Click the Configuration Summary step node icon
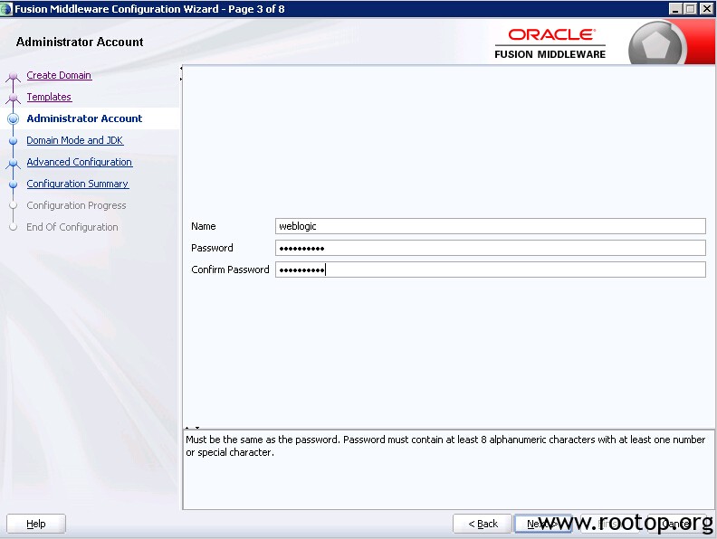The height and width of the screenshot is (539, 717). [x=14, y=184]
